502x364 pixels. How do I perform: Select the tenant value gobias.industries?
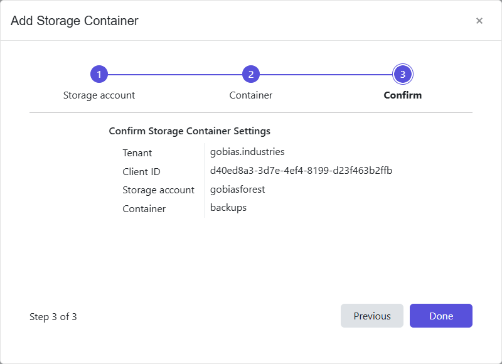tap(247, 151)
